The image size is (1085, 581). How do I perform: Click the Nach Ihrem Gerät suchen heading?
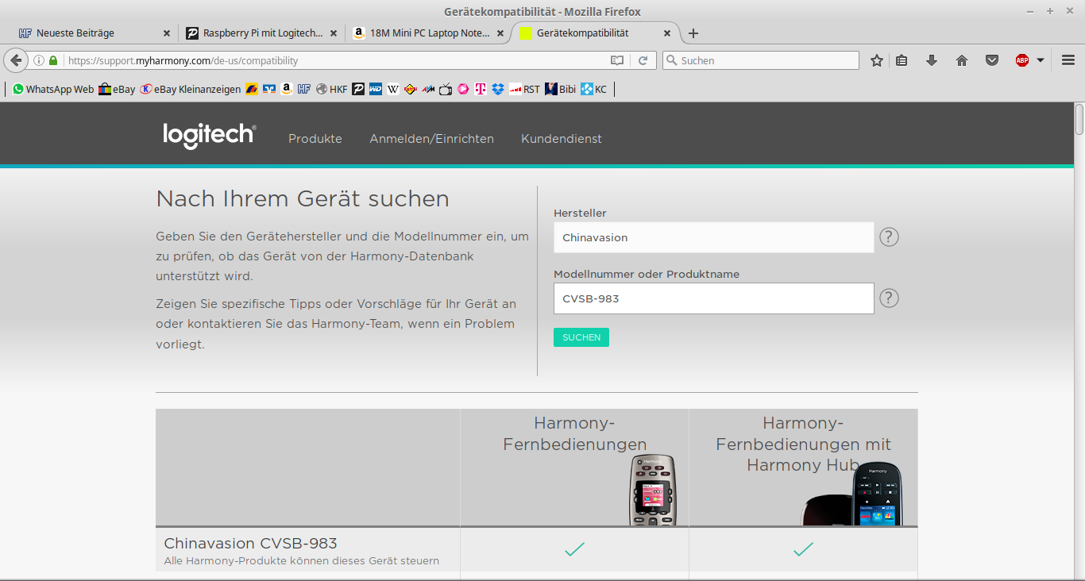[303, 198]
